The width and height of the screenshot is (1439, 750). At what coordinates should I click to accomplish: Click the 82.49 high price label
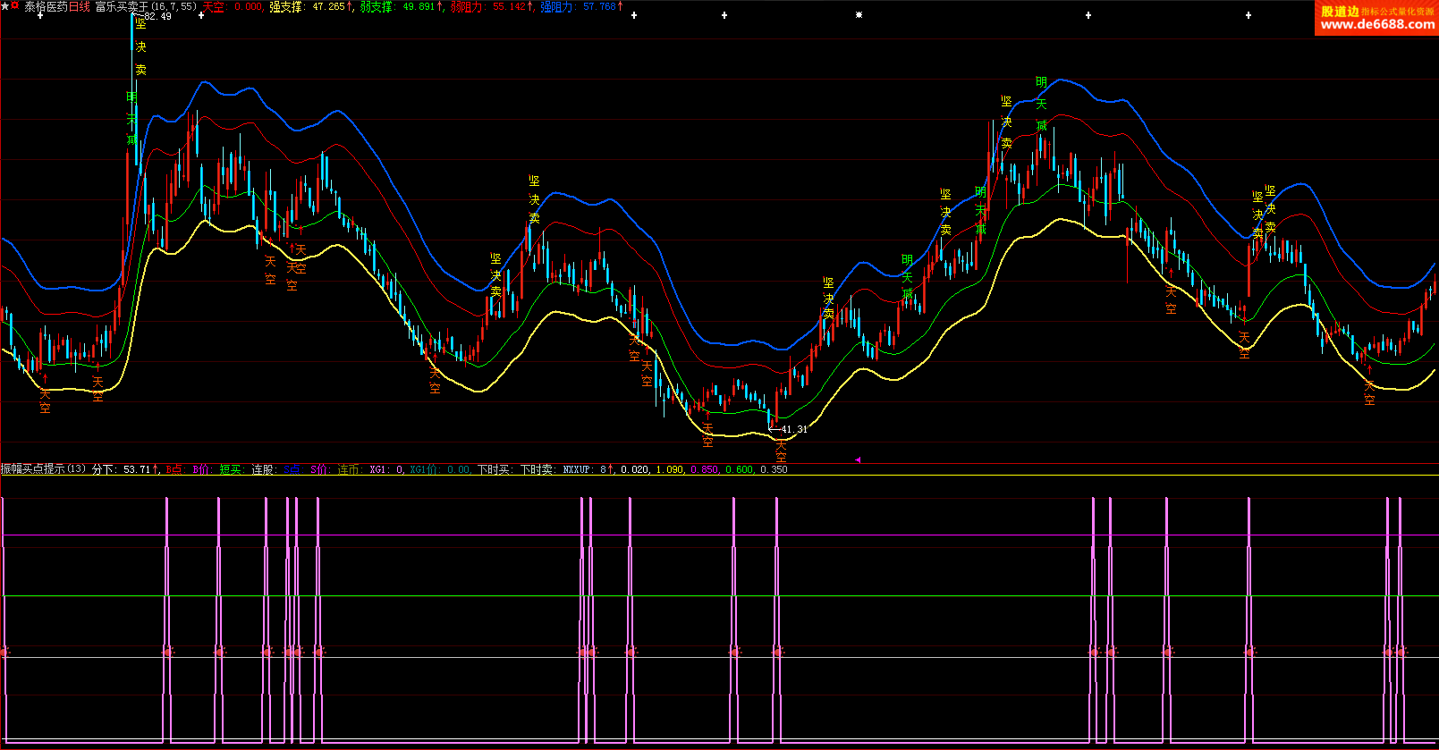click(157, 16)
